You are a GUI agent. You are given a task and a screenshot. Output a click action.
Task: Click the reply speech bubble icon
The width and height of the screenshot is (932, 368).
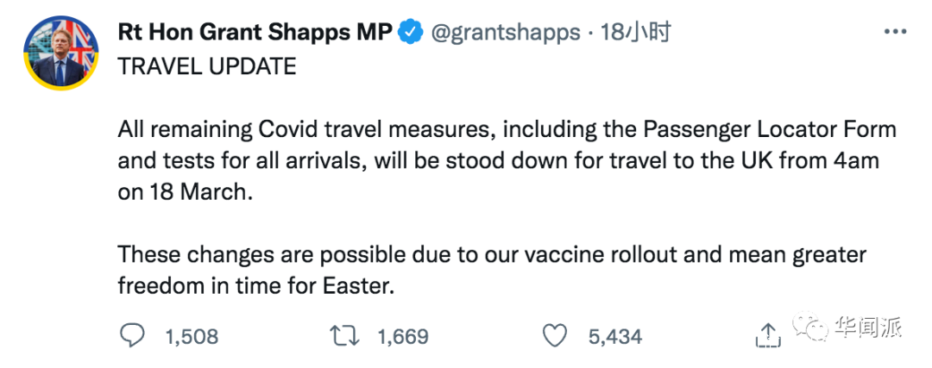(x=132, y=335)
